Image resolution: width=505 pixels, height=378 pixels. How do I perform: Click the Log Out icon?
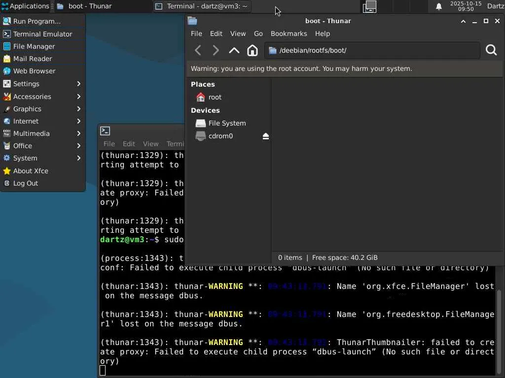7,183
